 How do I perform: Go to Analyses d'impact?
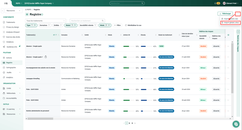point(13,32)
